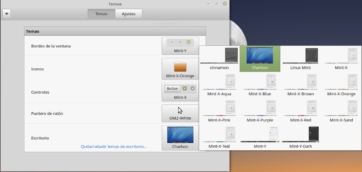Click Quitar/añadir temas de escritorio link
The height and width of the screenshot is (172, 362).
click(114, 146)
